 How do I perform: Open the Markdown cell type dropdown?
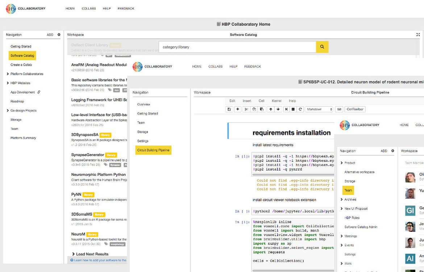click(319, 109)
